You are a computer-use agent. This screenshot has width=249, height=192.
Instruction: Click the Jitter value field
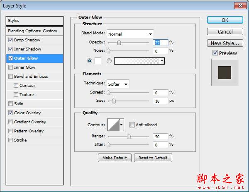coord(160,145)
